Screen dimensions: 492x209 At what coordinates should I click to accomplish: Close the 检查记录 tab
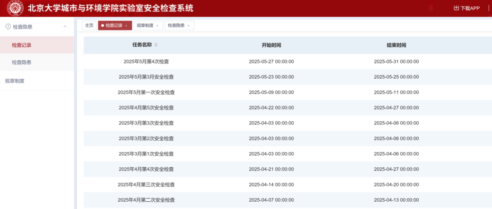click(x=126, y=26)
